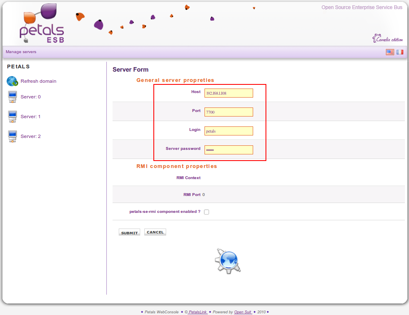Screen dimensions: 409x315
Task: Switch language with the French flag icon
Action: click(x=400, y=52)
